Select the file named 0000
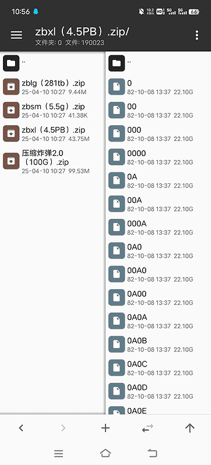Image resolution: width=211 pixels, height=465 pixels. pyautogui.click(x=159, y=157)
